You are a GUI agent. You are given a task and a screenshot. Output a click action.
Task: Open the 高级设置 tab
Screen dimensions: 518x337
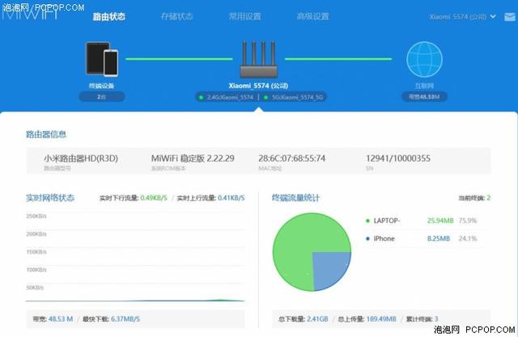point(312,16)
